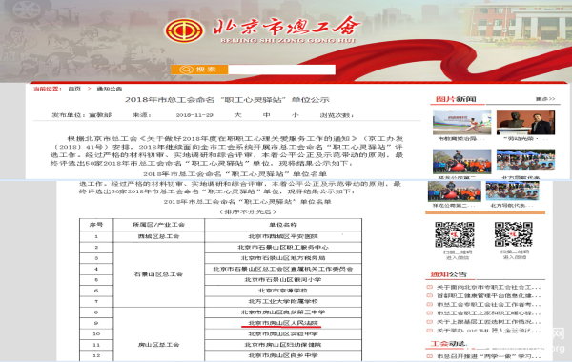Click the left WeChat QR code image
This screenshot has height=362, width=572.
pos(454,234)
